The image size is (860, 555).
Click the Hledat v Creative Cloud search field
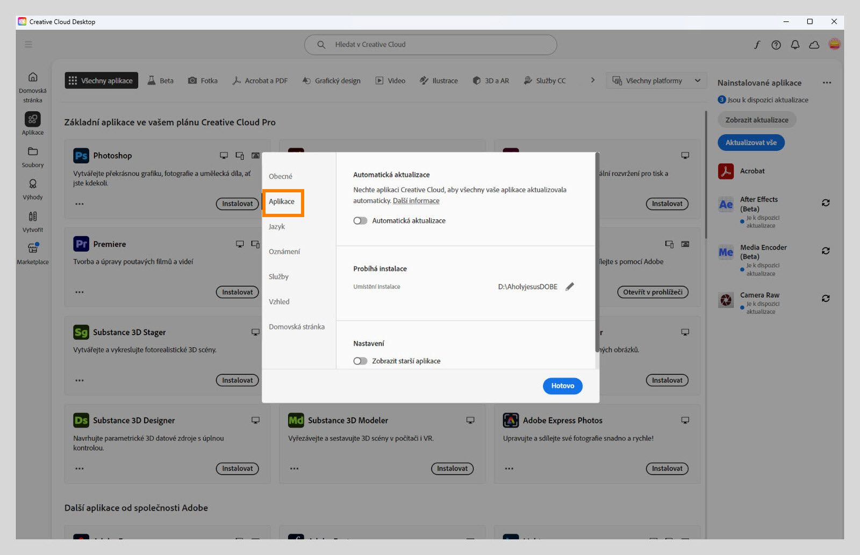[431, 45]
